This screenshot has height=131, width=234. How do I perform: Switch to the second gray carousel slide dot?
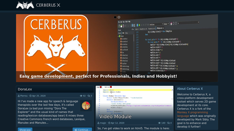tap(119, 17)
